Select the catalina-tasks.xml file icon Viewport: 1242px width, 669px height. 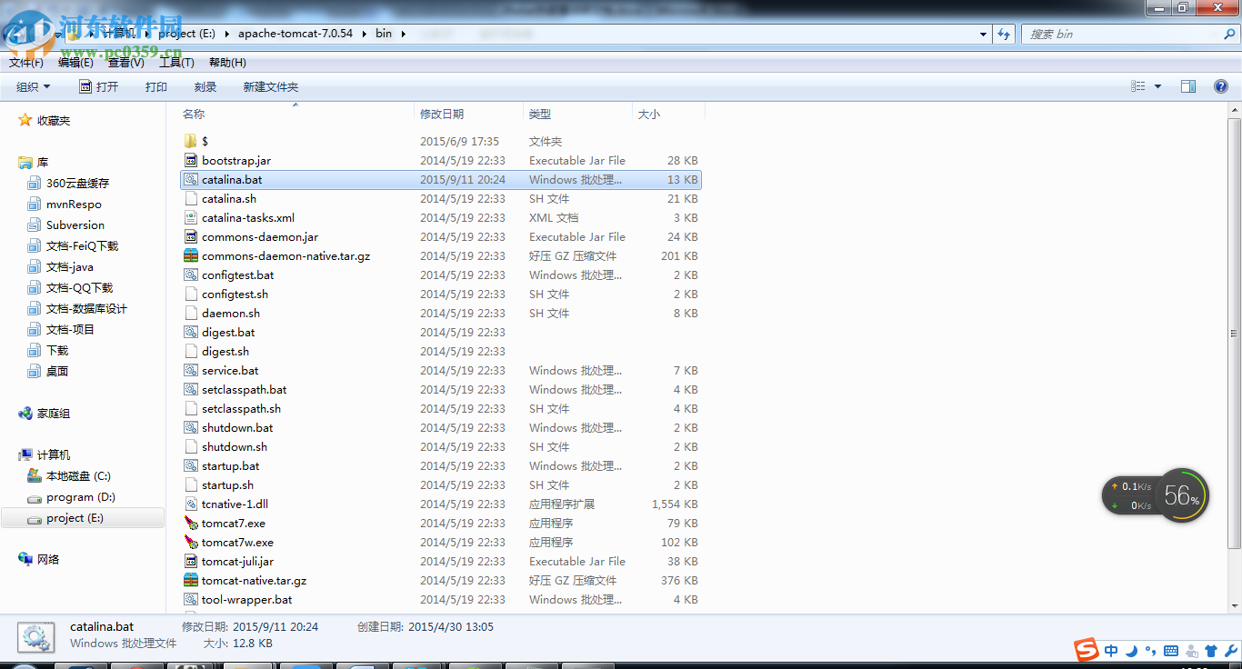(191, 217)
